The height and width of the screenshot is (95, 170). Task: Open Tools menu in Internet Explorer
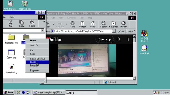point(82,18)
